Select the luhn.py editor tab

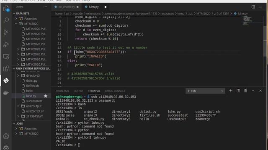pyautogui.click(x=94, y=7)
